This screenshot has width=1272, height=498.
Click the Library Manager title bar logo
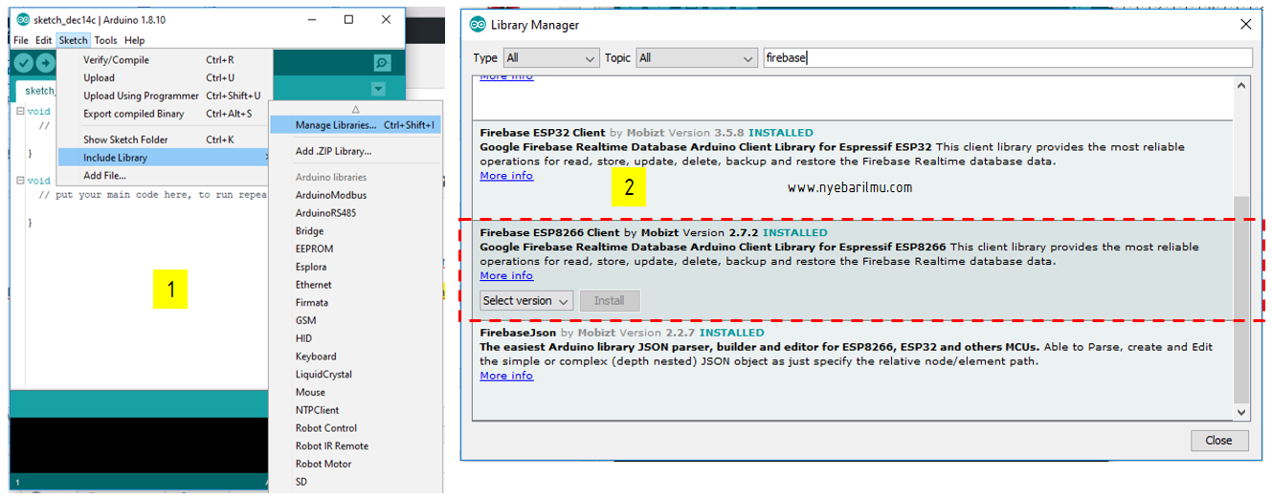(478, 25)
